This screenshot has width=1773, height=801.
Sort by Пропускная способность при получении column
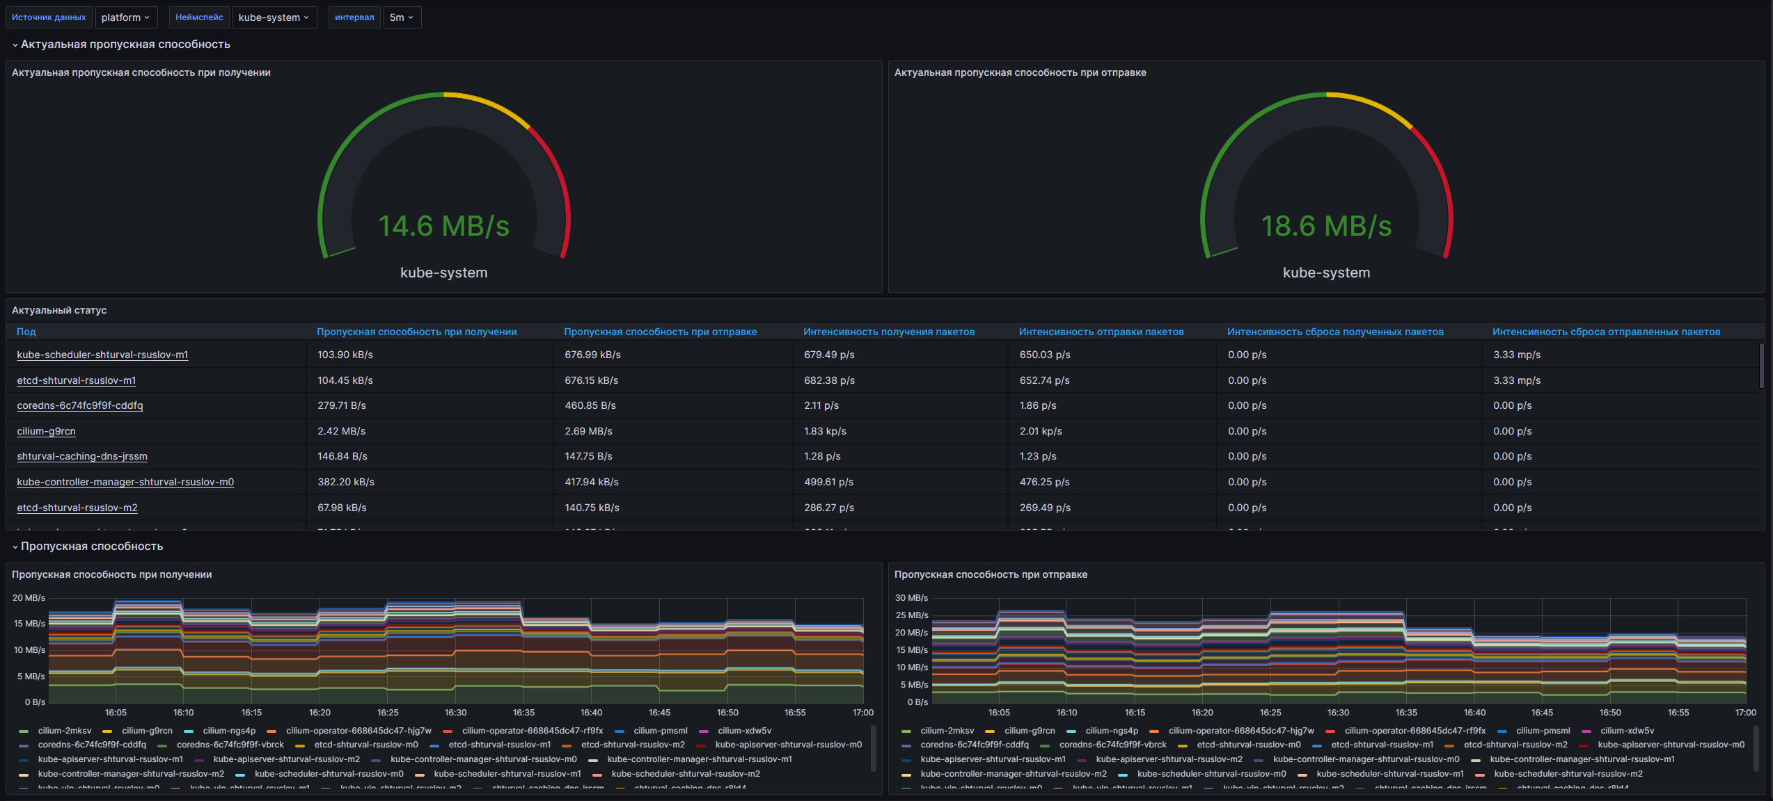coord(416,332)
